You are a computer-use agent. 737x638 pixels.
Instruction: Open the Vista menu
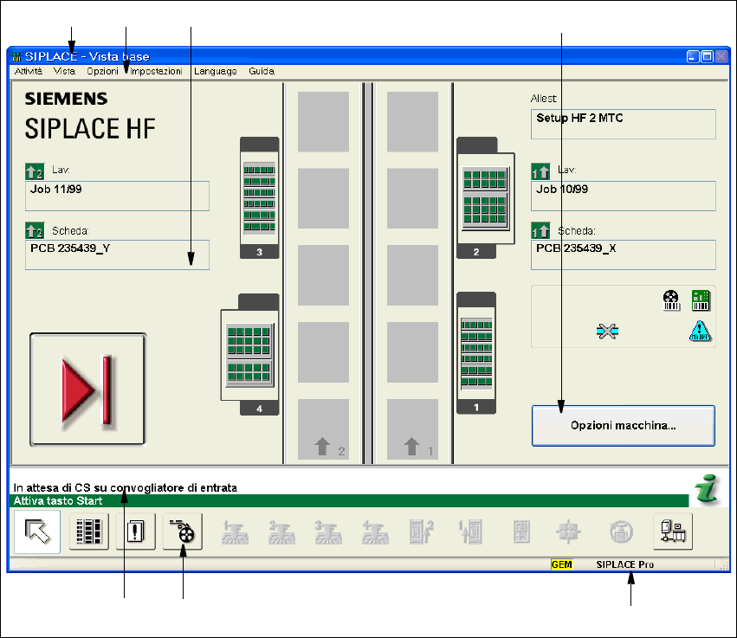[x=64, y=71]
